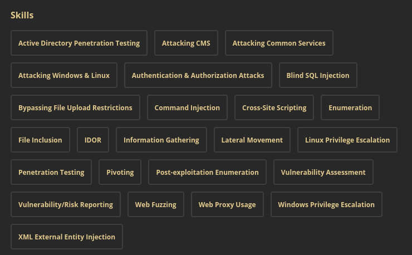Click the Blind SQL Injection tag

click(318, 75)
